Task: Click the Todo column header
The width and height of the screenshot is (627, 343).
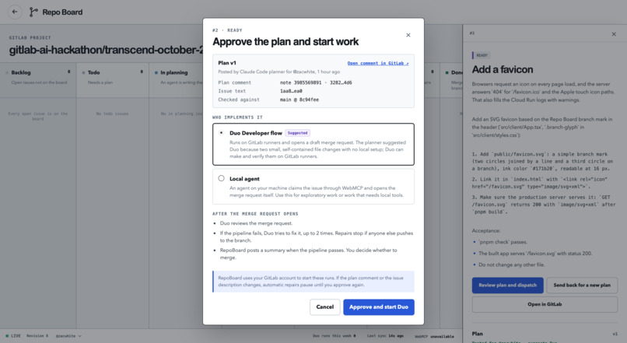Action: (93, 72)
